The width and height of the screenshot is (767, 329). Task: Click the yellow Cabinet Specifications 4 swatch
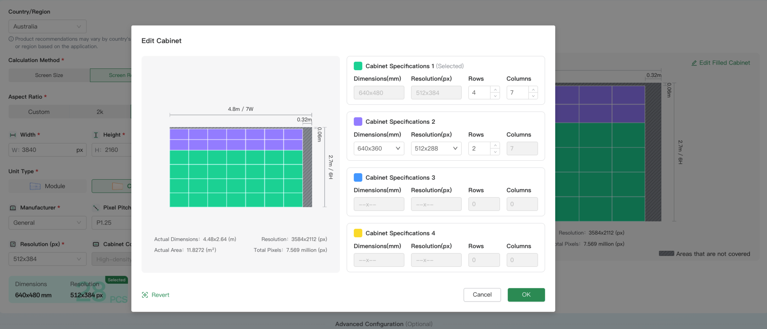tap(358, 233)
